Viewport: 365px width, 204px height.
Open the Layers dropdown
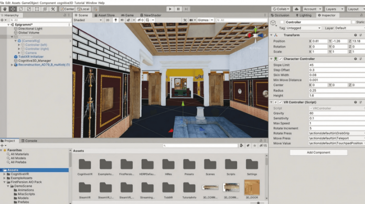[x=334, y=9]
